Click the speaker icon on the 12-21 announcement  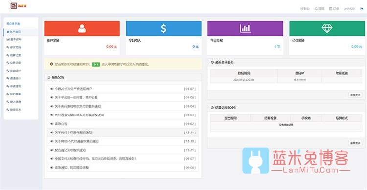coord(52,150)
